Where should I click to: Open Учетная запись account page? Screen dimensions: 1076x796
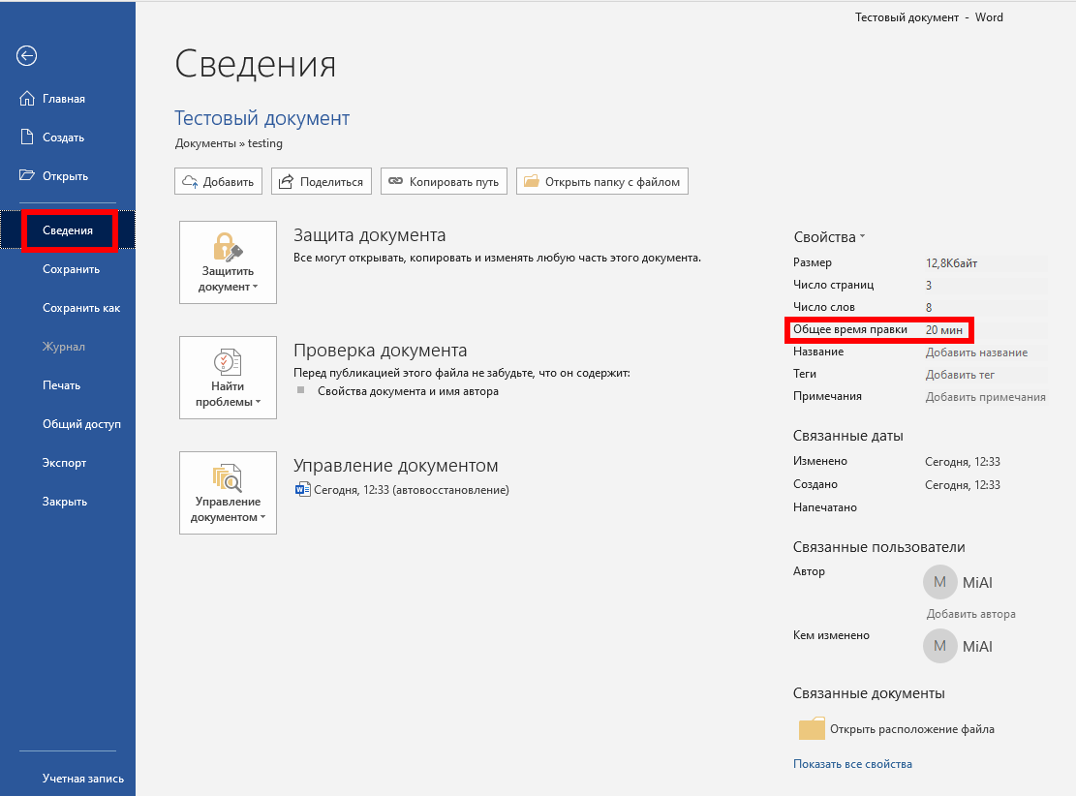point(82,779)
